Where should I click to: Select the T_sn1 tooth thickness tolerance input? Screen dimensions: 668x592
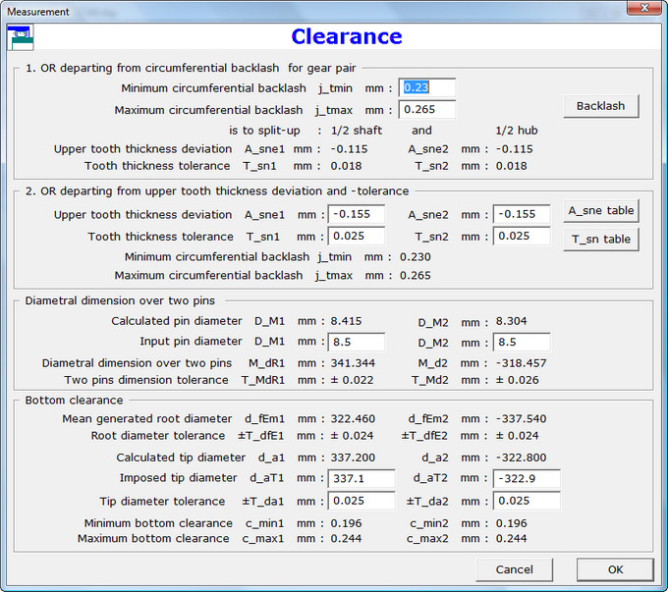point(356,236)
